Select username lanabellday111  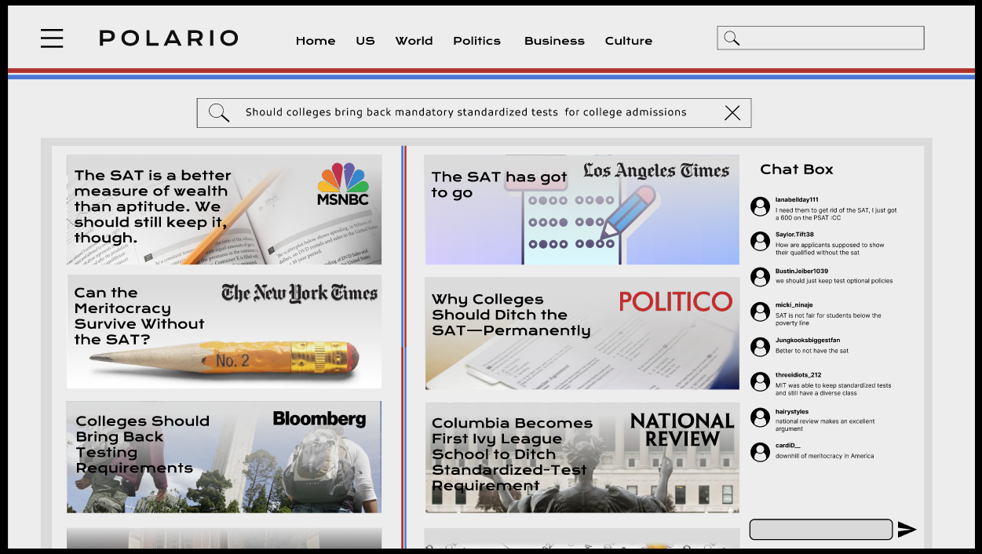coord(797,200)
